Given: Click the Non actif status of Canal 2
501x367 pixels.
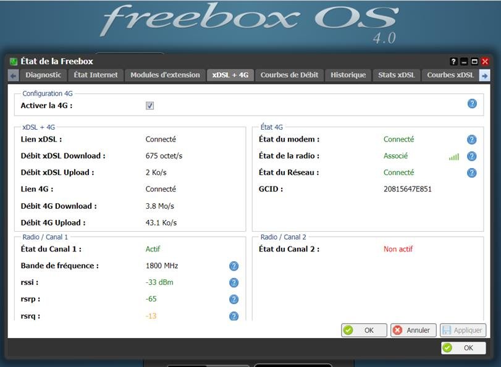Looking at the screenshot, I should [x=398, y=249].
